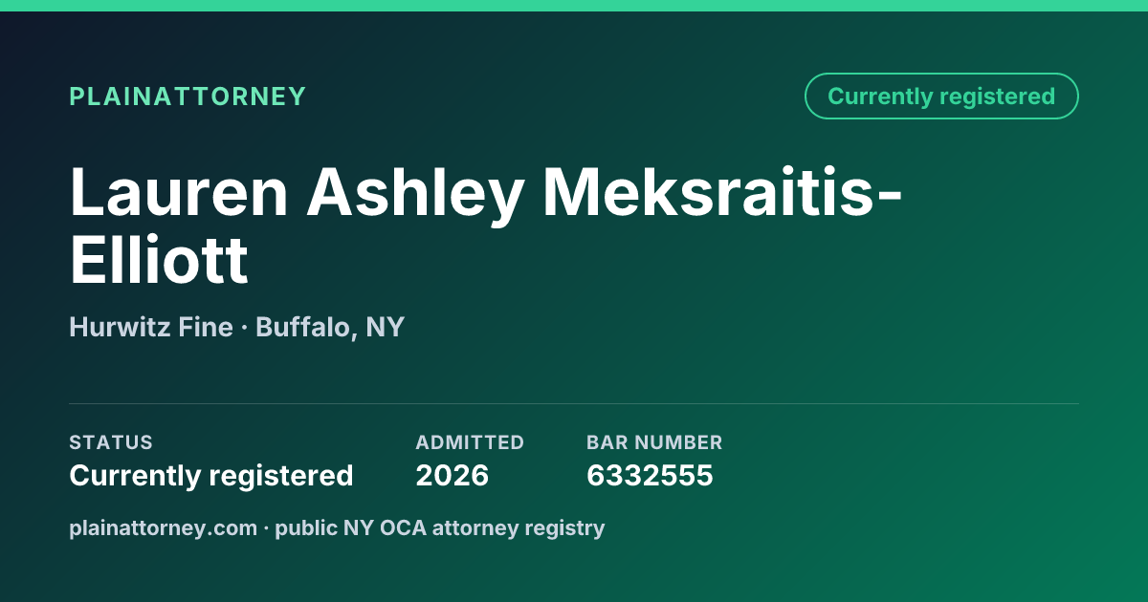
Task: Select the bar number 6332555
Action: [650, 475]
